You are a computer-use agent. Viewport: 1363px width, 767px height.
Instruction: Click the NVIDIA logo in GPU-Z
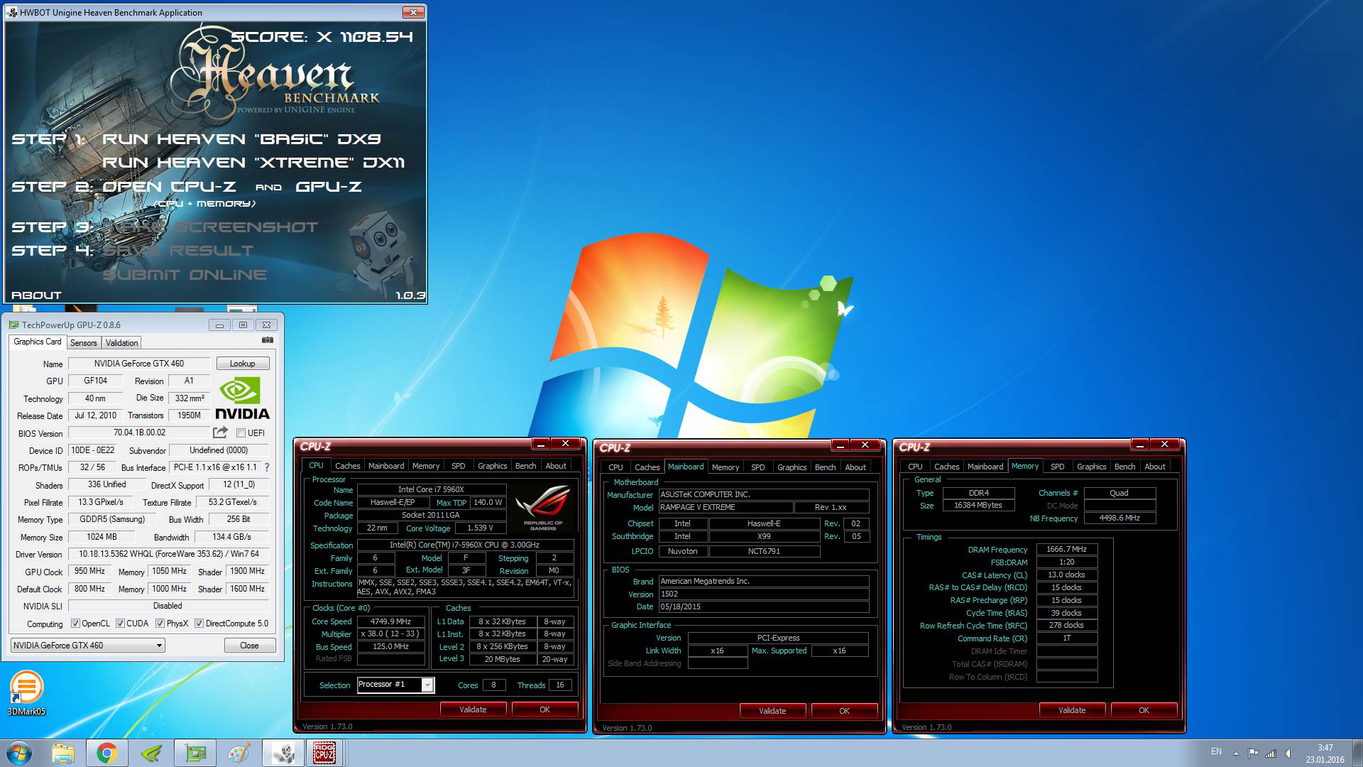click(242, 398)
